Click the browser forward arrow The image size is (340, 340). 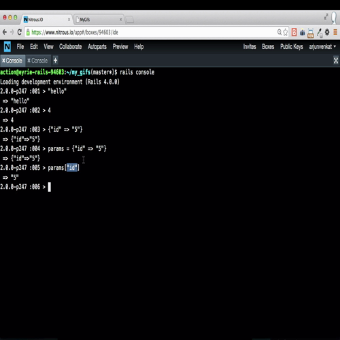point(12,32)
